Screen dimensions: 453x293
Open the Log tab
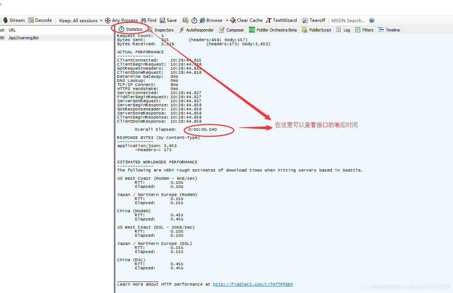(x=343, y=30)
